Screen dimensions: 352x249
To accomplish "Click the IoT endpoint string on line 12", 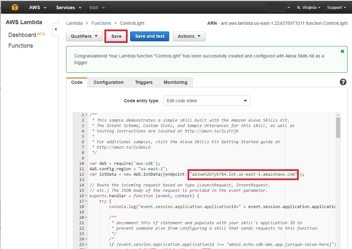I will 243,174.
